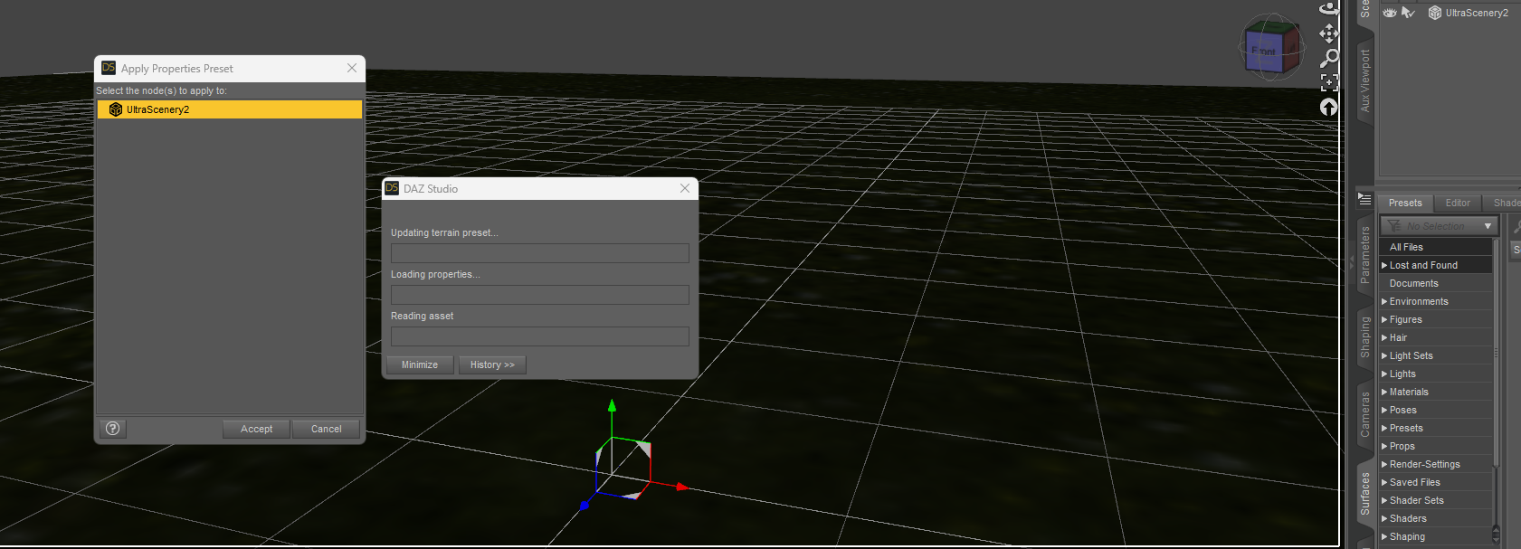
Task: Click the red X-axis gizmo arrow
Action: pos(682,487)
